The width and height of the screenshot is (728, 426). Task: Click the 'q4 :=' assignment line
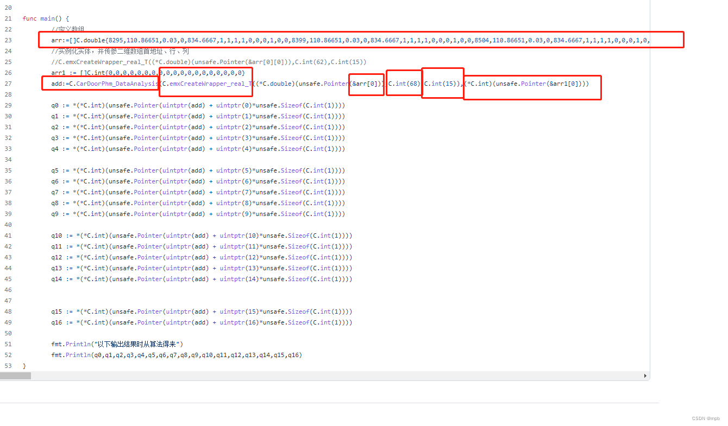pyautogui.click(x=198, y=149)
